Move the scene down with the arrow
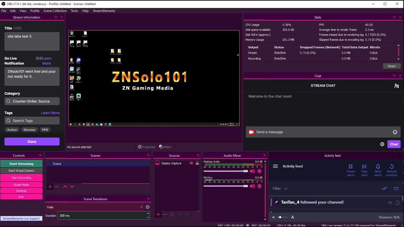Image resolution: width=404 pixels, height=227 pixels. tap(72, 187)
